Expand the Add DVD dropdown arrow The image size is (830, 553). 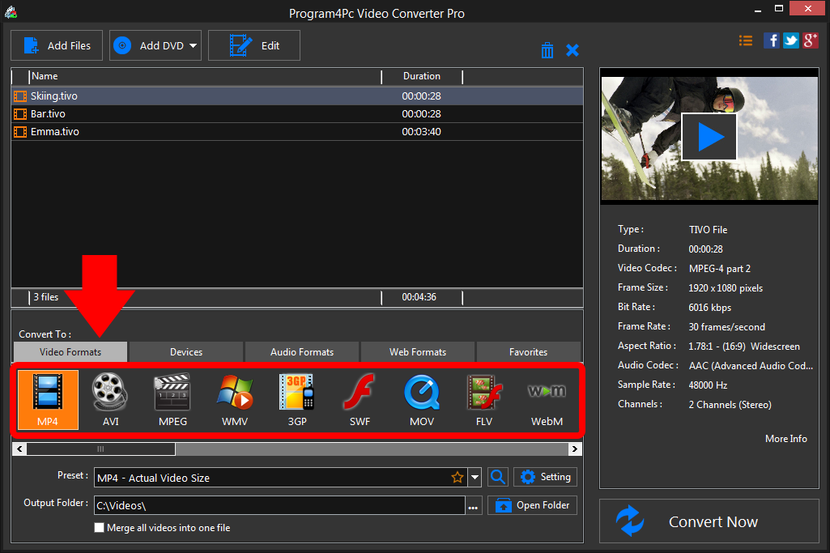[194, 45]
